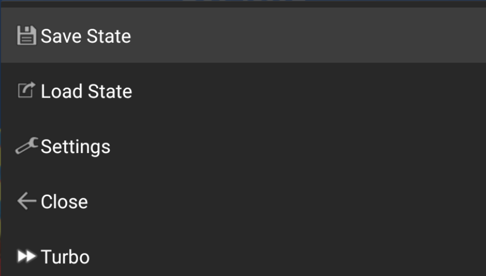Click the 'Save State' text label
This screenshot has height=276, width=486.
tap(86, 36)
